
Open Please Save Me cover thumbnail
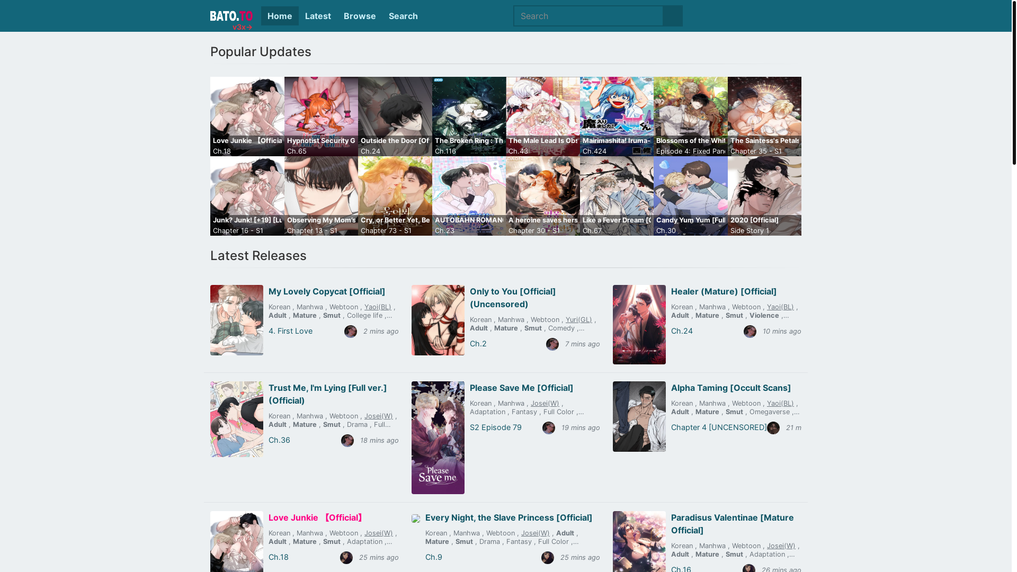coord(438,437)
